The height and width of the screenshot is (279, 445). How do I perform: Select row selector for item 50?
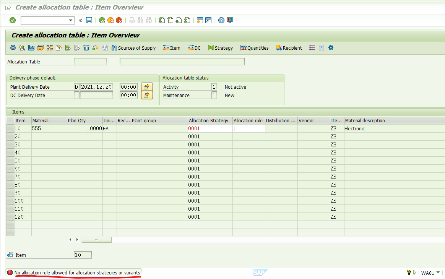tap(10, 161)
